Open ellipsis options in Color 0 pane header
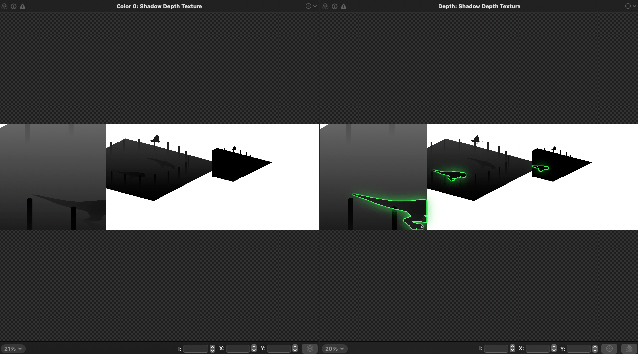 pos(309,6)
